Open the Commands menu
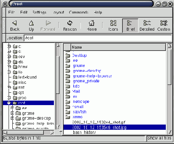Screen dimensions: 174x144 79,12
